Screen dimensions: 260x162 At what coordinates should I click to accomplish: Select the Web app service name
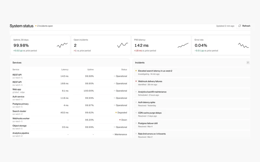tap(17, 89)
